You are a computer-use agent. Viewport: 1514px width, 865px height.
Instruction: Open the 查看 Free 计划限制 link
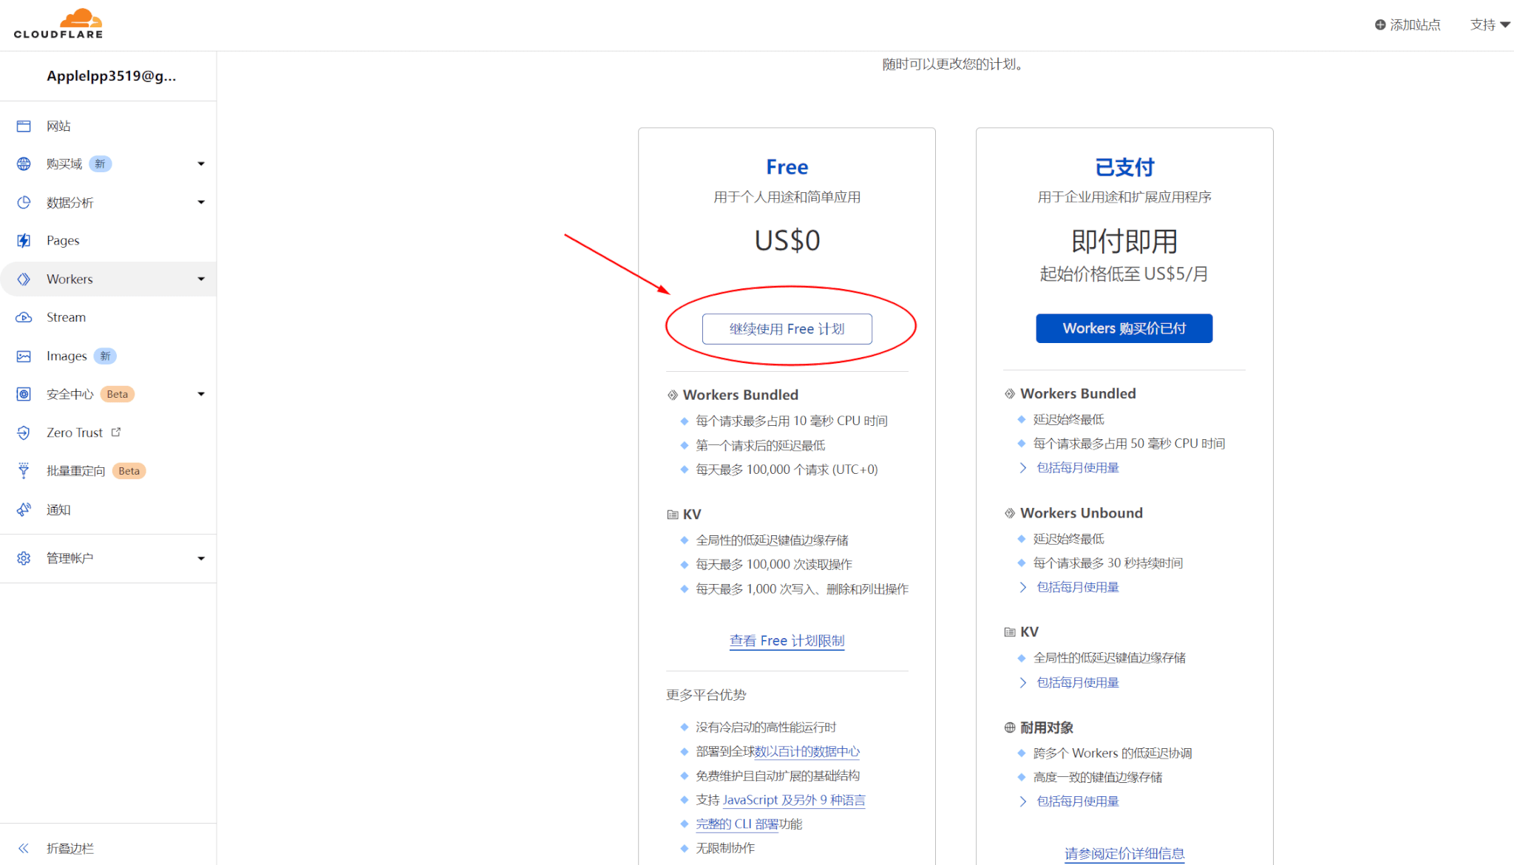tap(787, 641)
